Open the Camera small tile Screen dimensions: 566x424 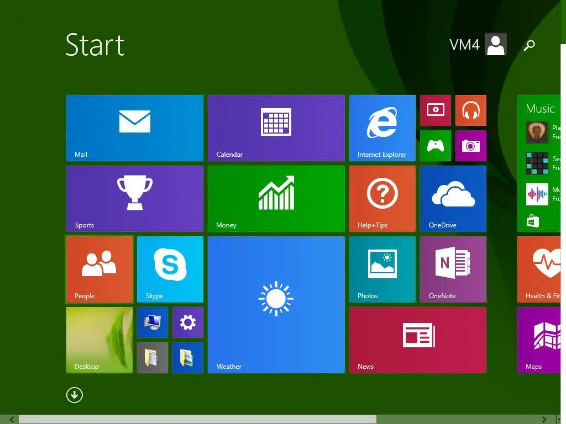click(x=471, y=146)
